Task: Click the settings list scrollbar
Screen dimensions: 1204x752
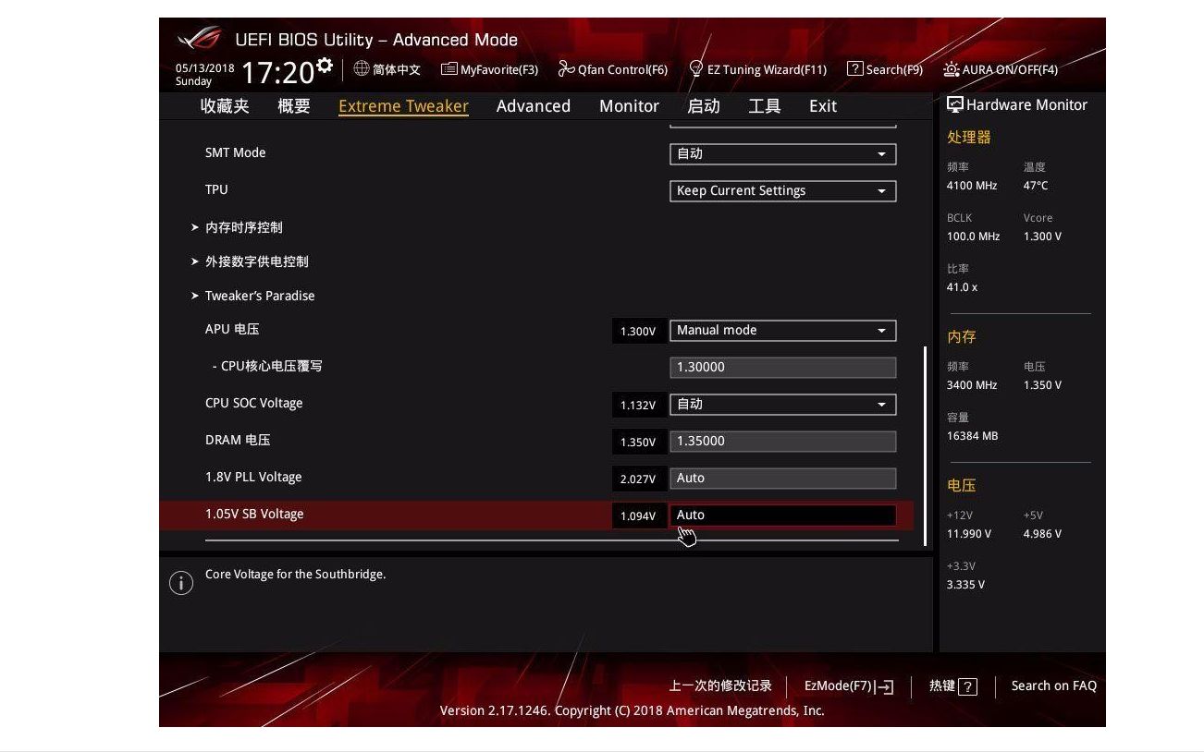Action: click(x=926, y=446)
